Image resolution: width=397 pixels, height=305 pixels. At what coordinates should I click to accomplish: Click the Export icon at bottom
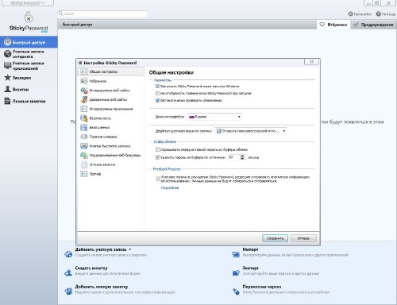236,272
